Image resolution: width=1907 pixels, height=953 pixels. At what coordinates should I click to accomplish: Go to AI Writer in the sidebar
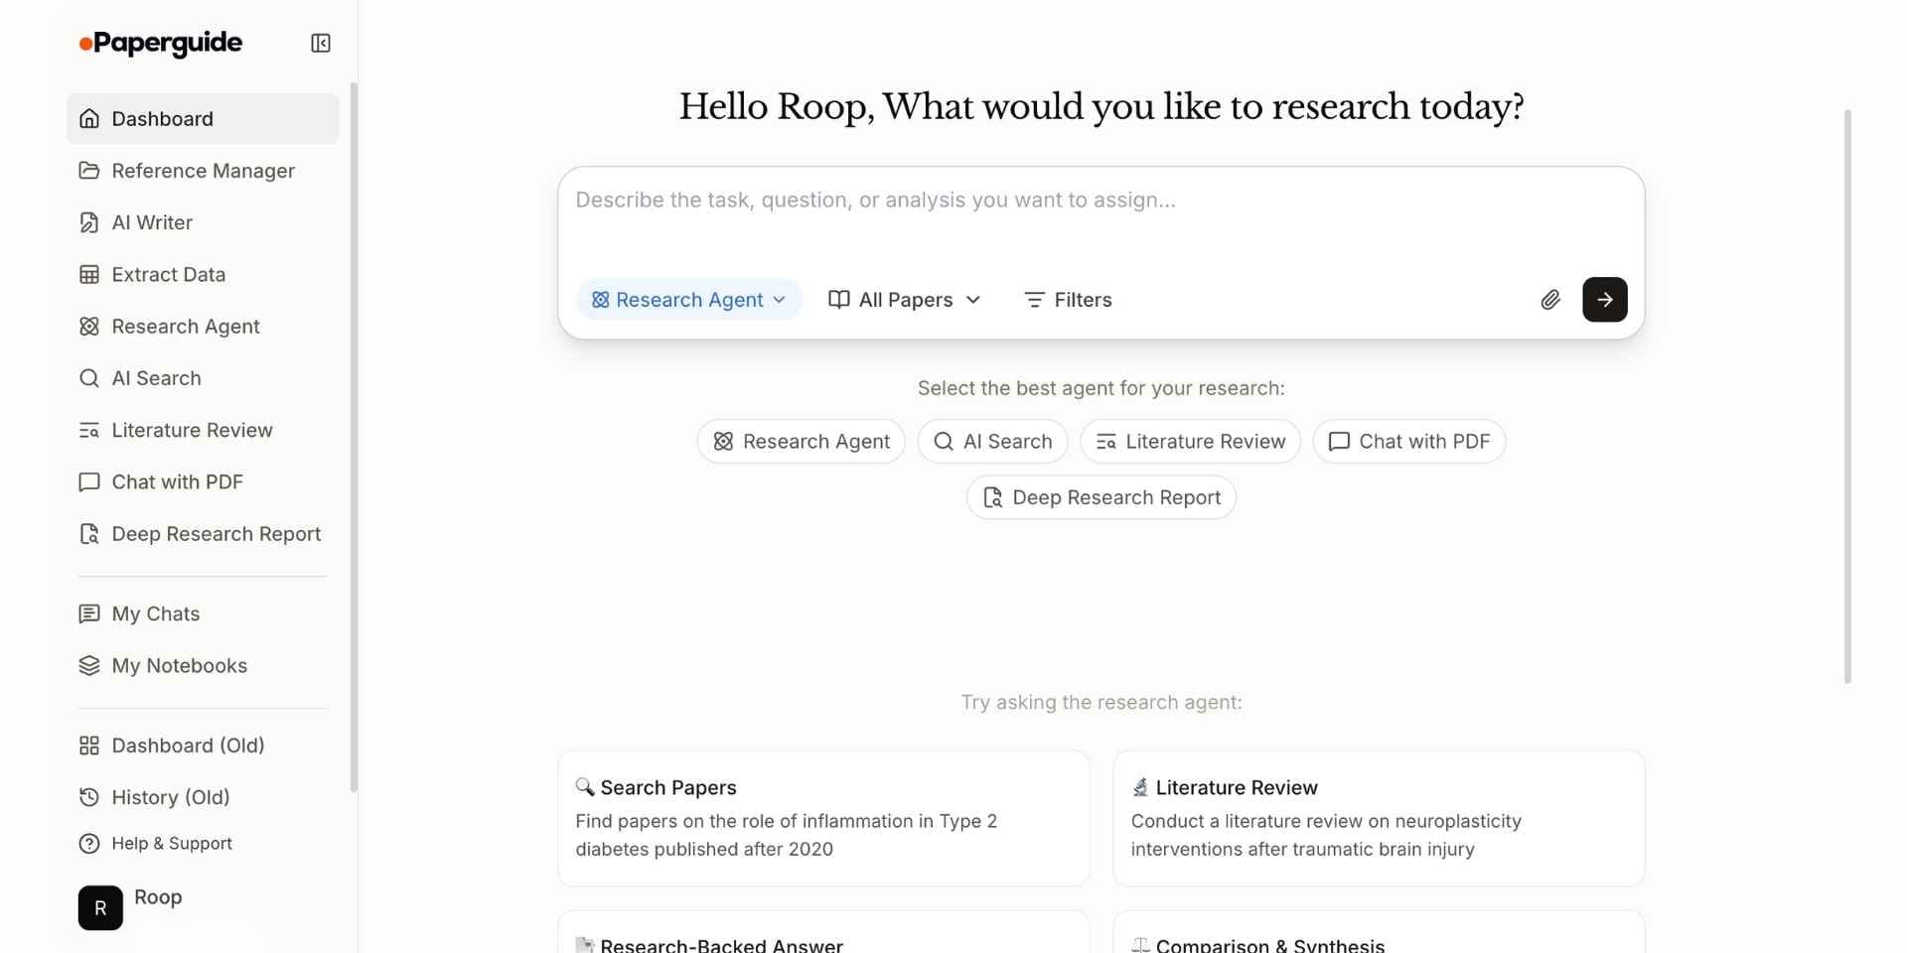[x=203, y=222]
